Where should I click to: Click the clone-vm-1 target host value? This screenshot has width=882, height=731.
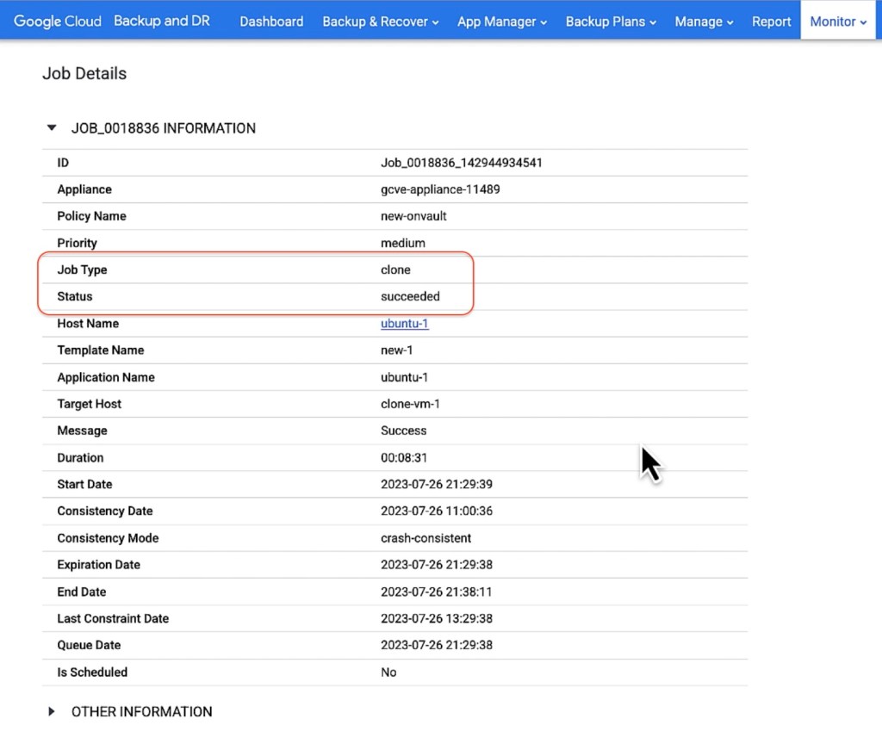[410, 404]
